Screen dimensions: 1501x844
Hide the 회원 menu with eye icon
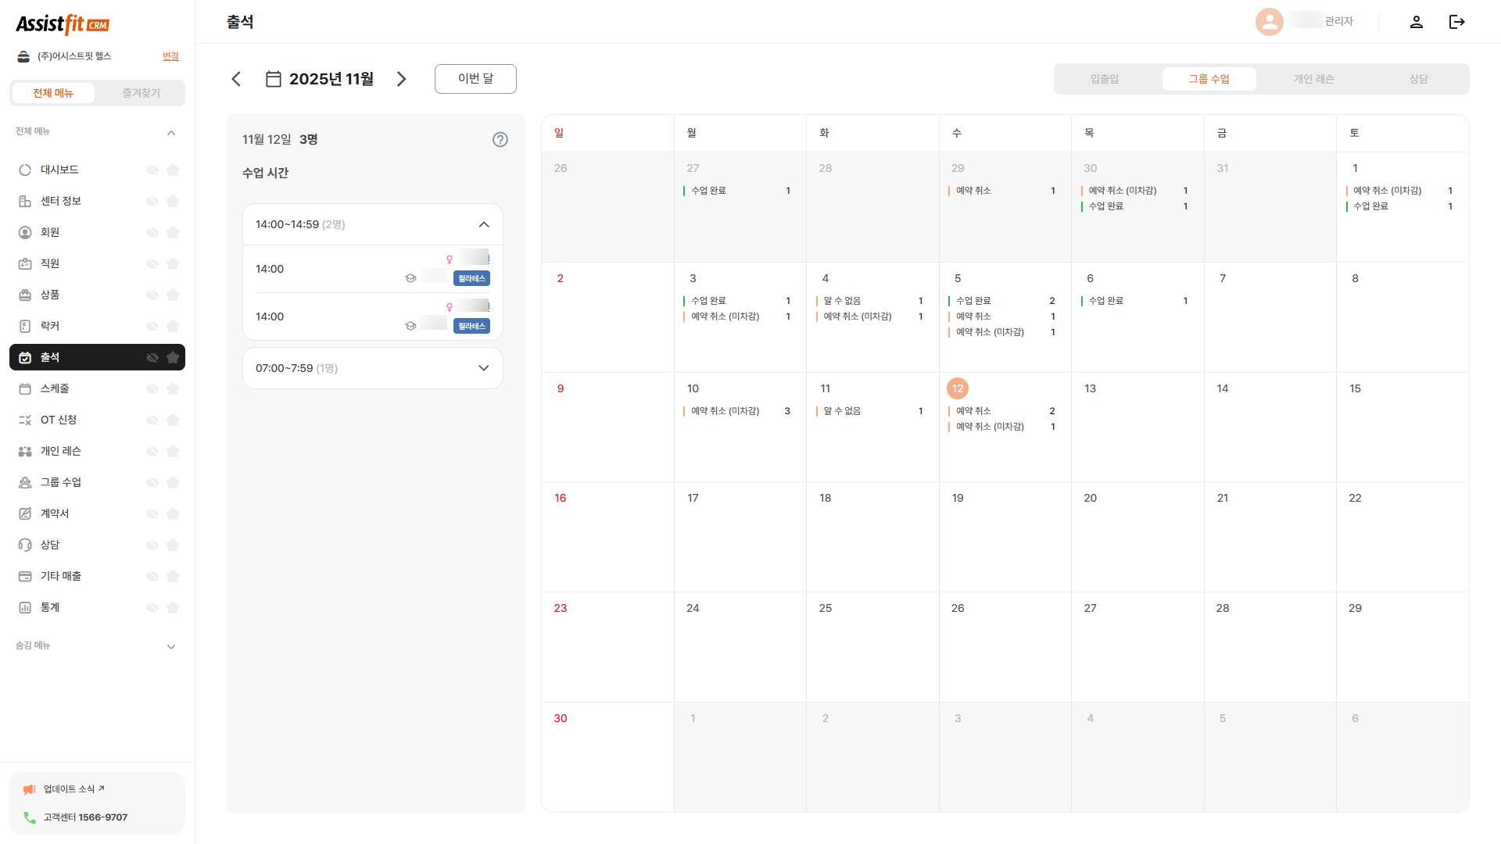click(x=152, y=232)
